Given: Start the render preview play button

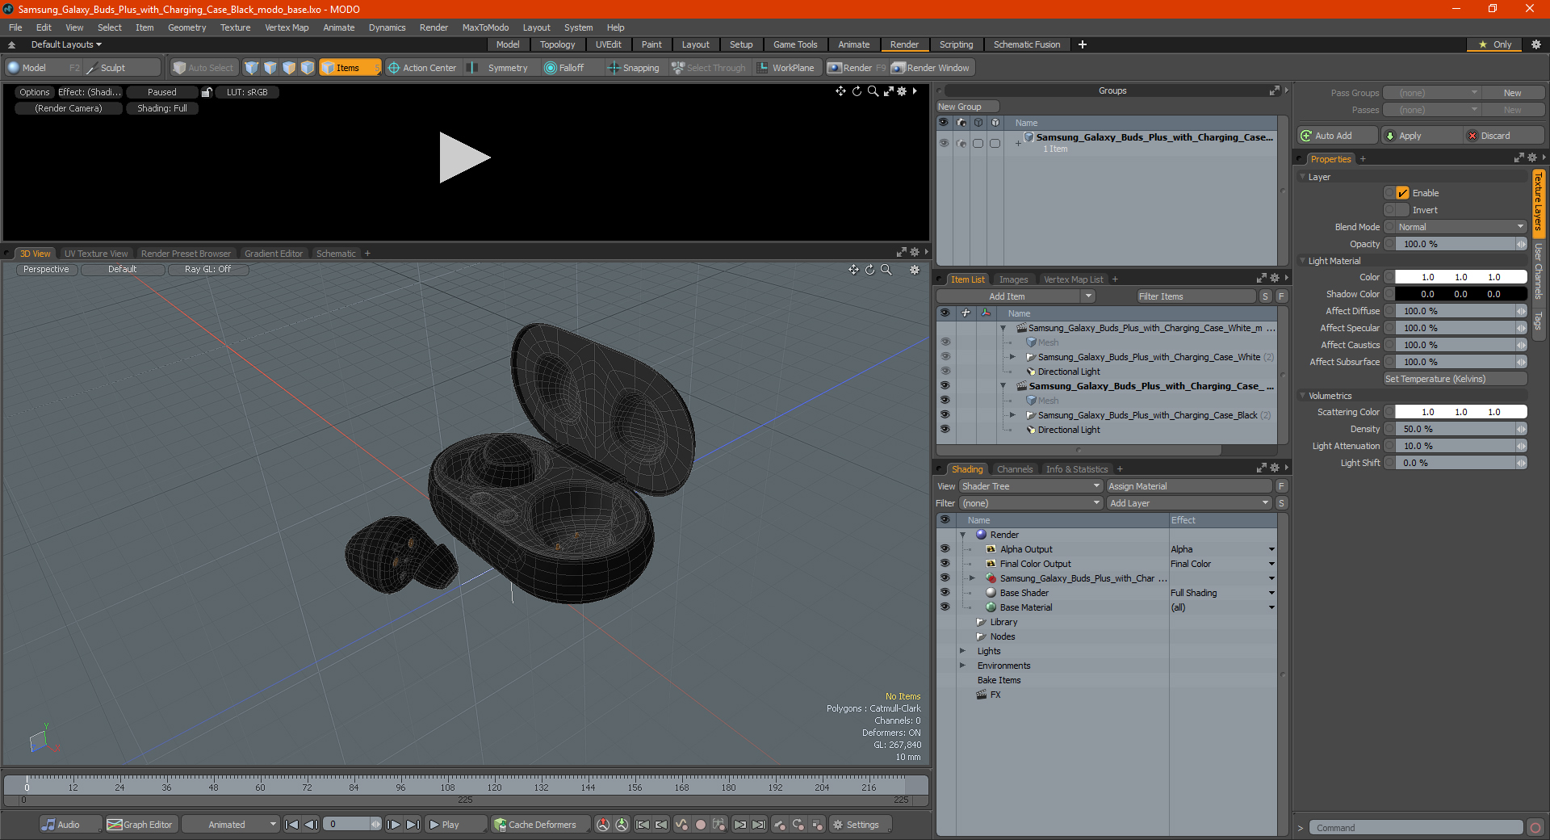Looking at the screenshot, I should [x=464, y=157].
